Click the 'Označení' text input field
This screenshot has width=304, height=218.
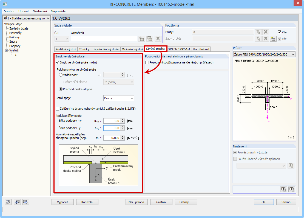pos(104,39)
